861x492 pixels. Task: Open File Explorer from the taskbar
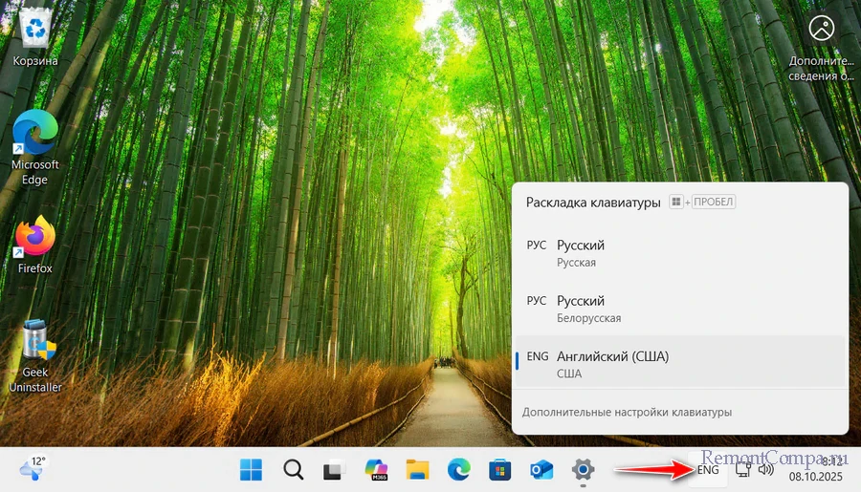pyautogui.click(x=417, y=469)
